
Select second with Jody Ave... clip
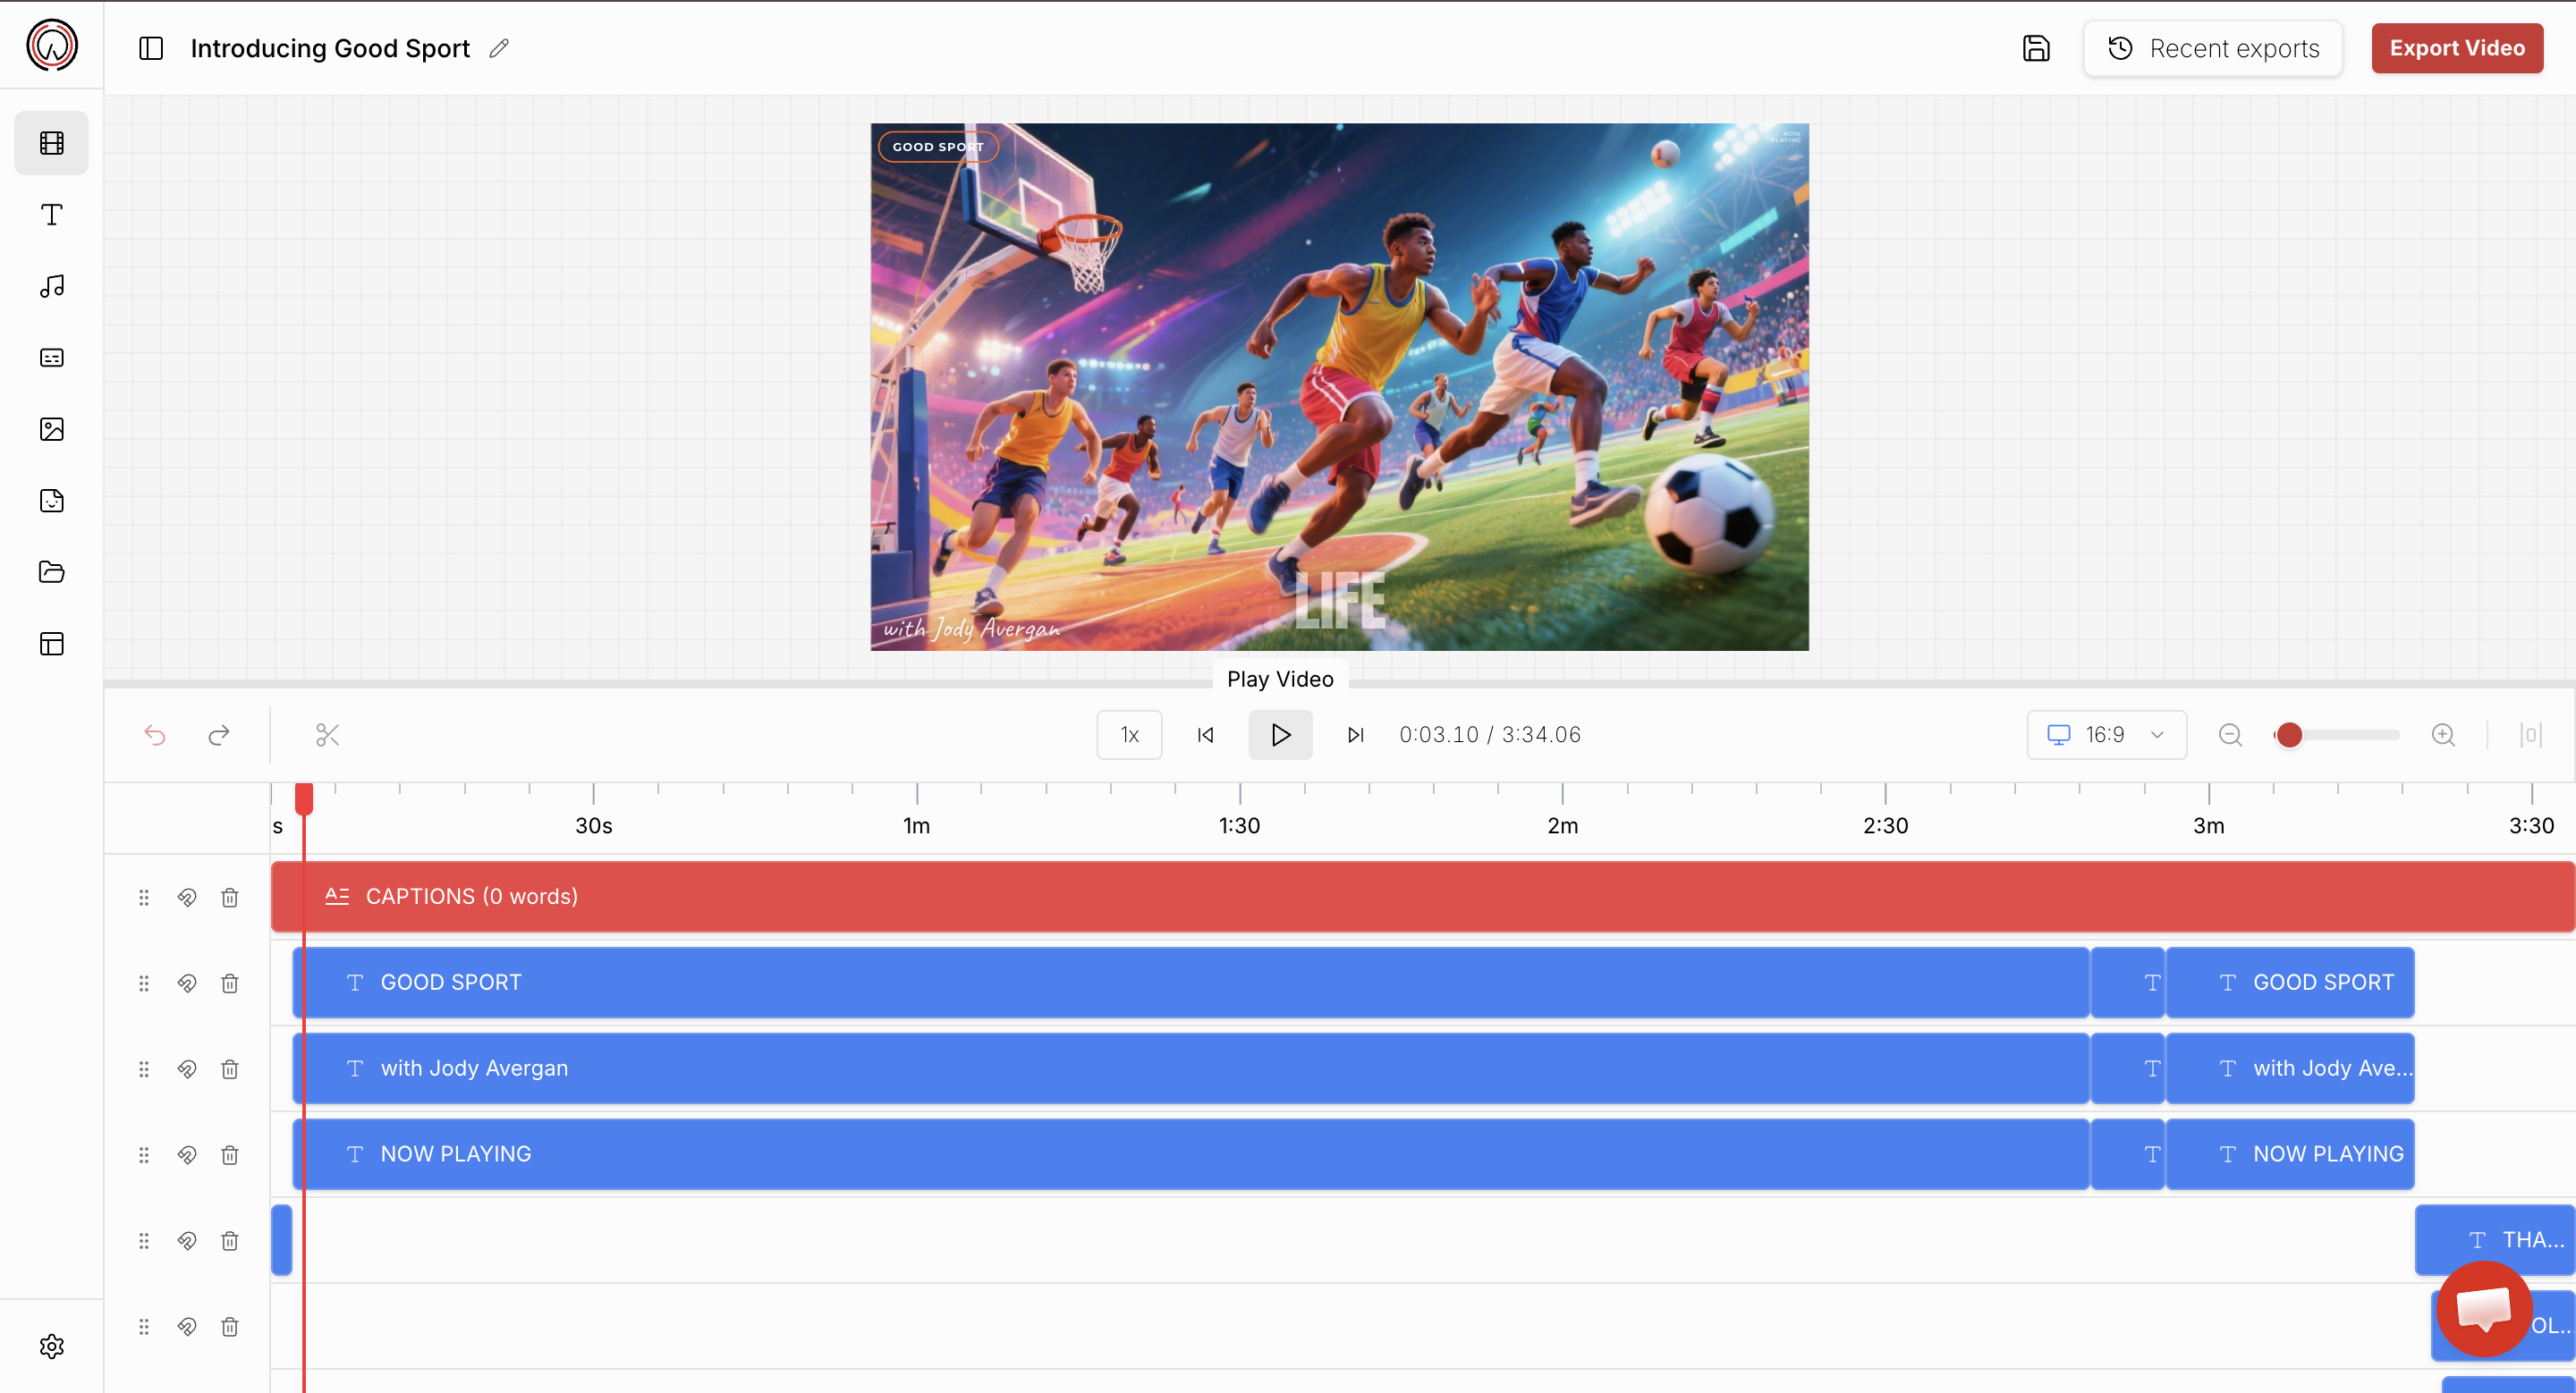click(2290, 1068)
